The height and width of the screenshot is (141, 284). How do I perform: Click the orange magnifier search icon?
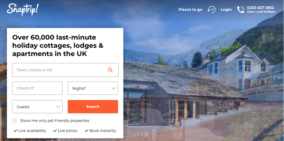coord(110,70)
